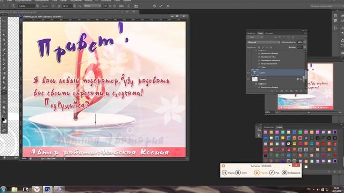Commit the current text edits

point(161,6)
